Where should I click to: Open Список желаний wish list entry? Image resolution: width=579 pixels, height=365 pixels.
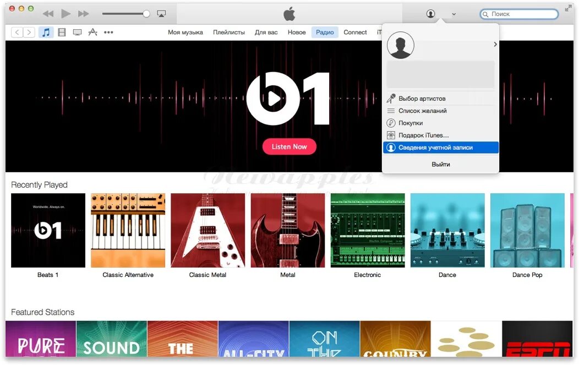click(x=440, y=111)
